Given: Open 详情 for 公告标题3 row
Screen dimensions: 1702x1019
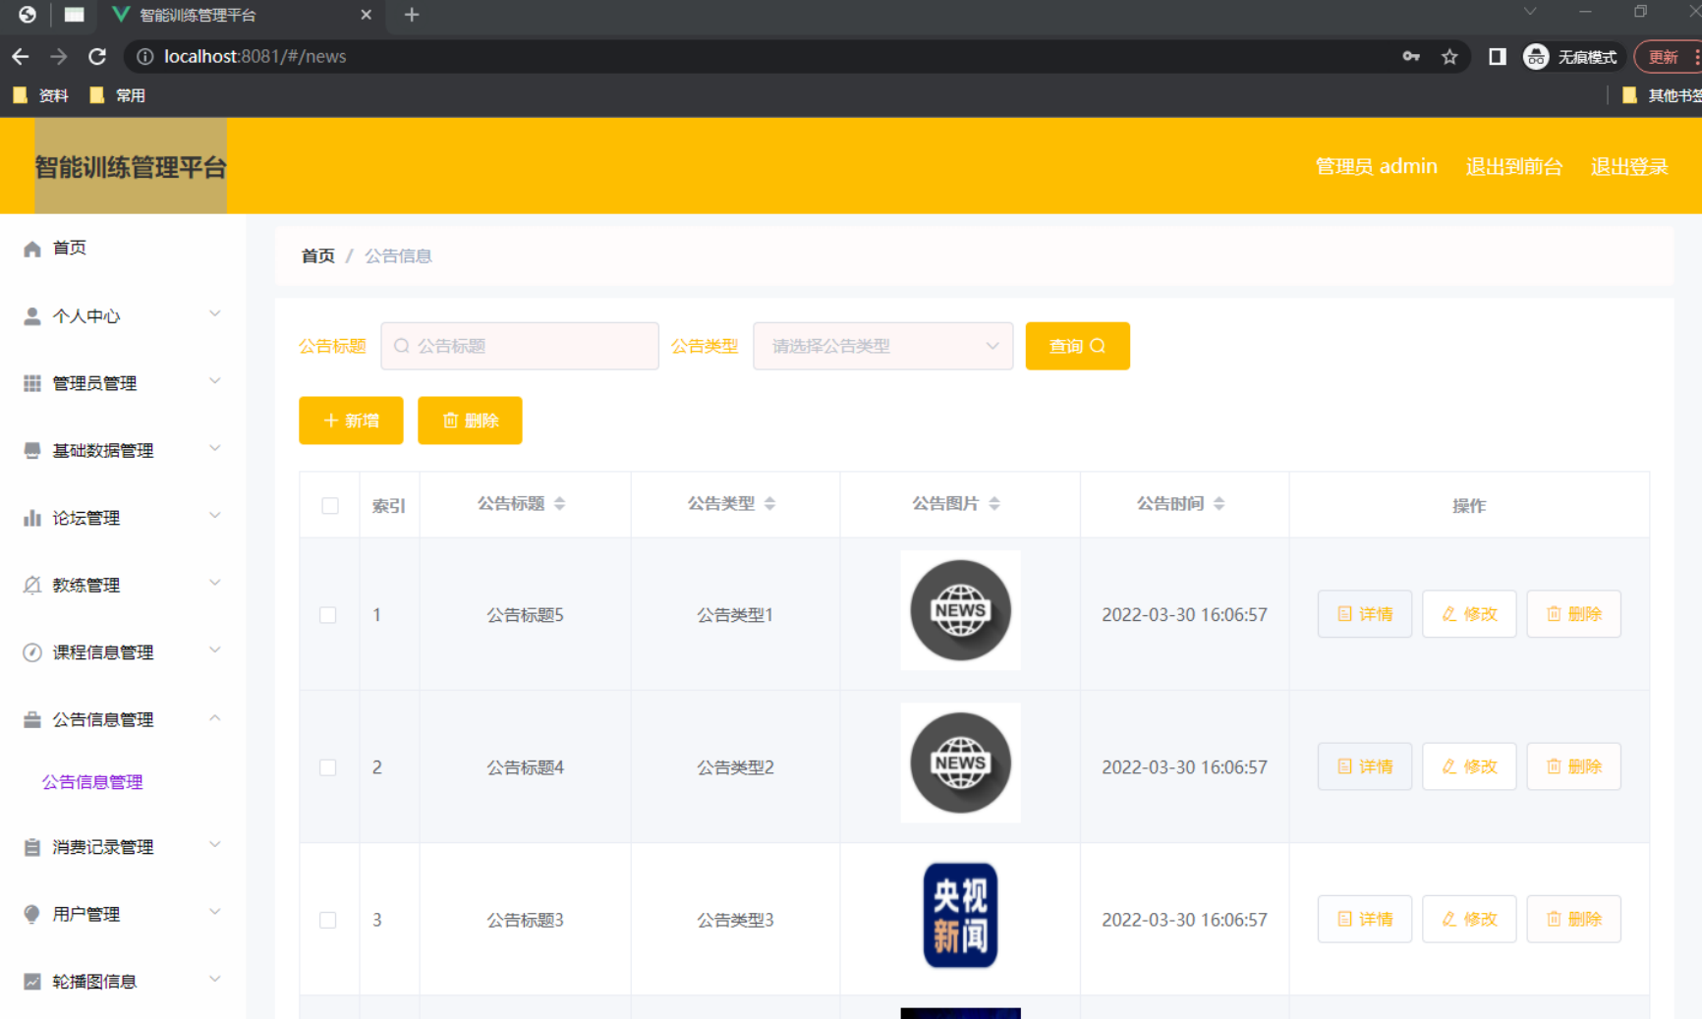Looking at the screenshot, I should click(1364, 919).
